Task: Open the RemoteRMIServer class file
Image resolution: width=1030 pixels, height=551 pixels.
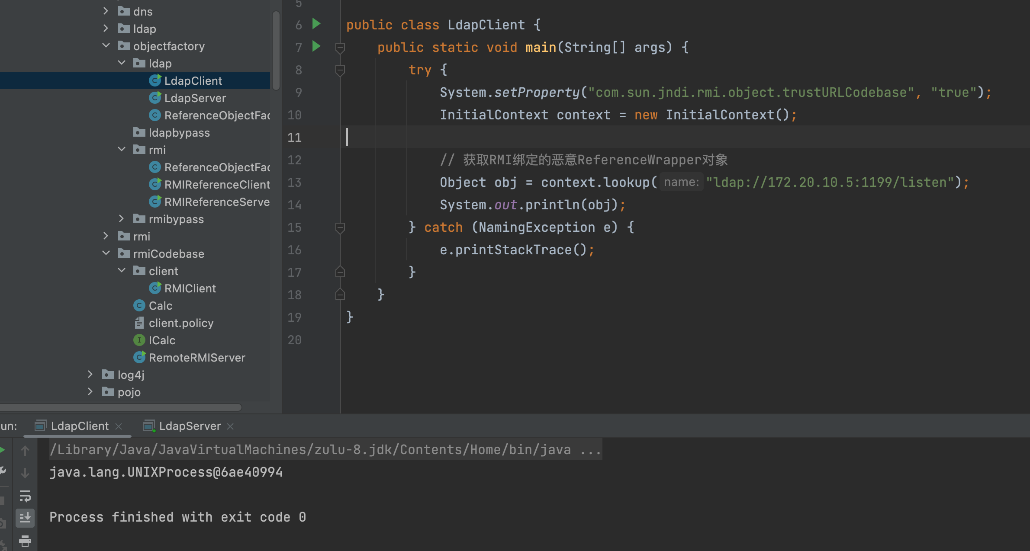Action: tap(196, 358)
